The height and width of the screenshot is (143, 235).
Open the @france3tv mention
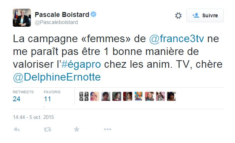[x=177, y=39]
